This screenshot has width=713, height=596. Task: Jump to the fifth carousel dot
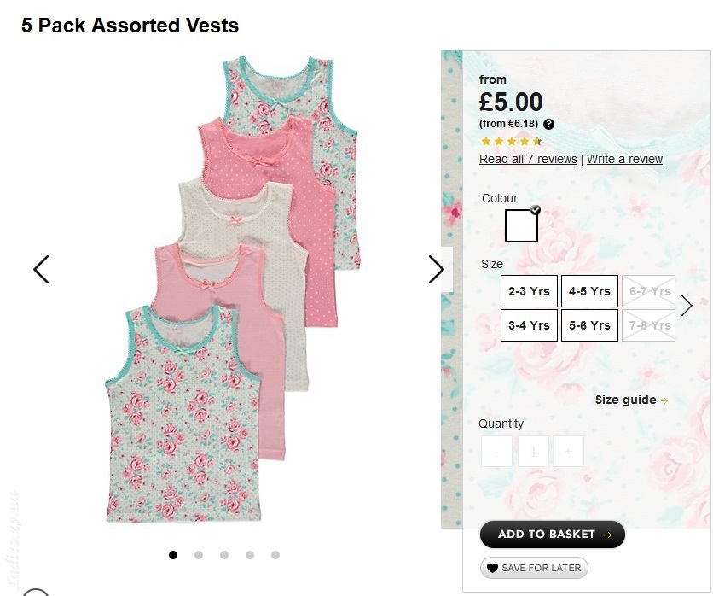[x=275, y=555]
